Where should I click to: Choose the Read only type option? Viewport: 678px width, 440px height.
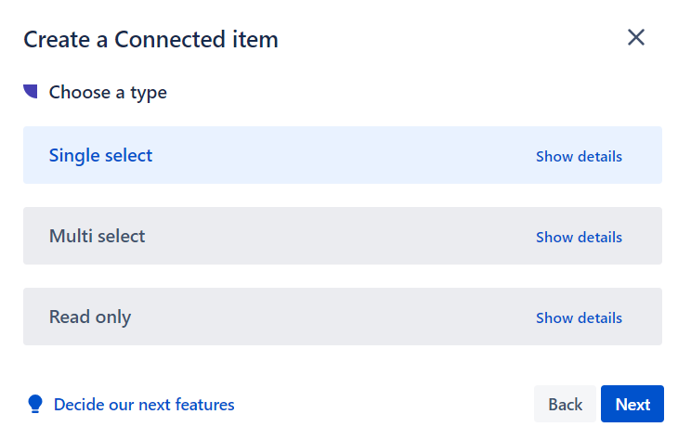click(x=279, y=317)
